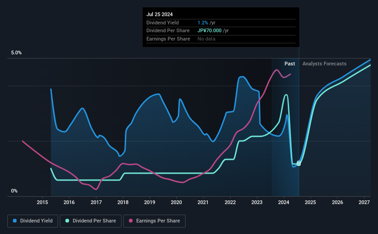Click the 2018 year axis label
Image resolution: width=378 pixels, height=234 pixels.
coord(123,202)
